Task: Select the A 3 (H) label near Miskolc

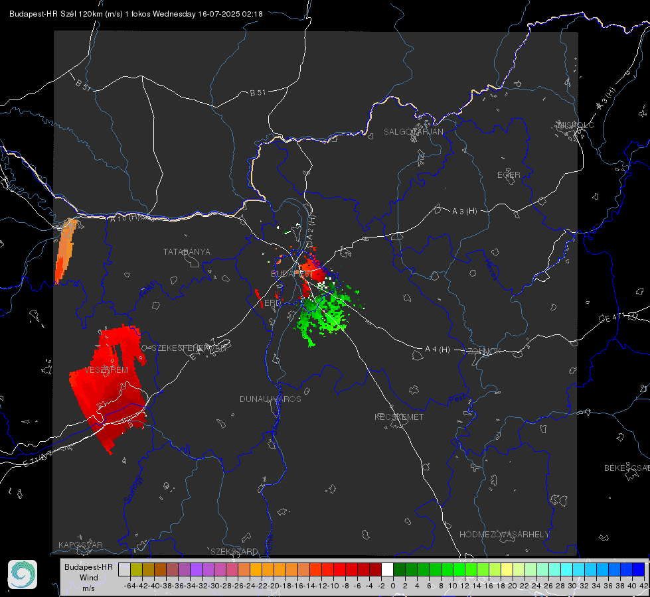Action: click(606, 99)
